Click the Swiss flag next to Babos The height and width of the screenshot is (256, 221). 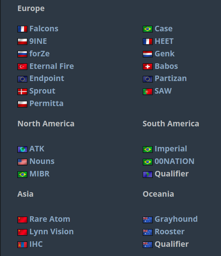pos(147,67)
